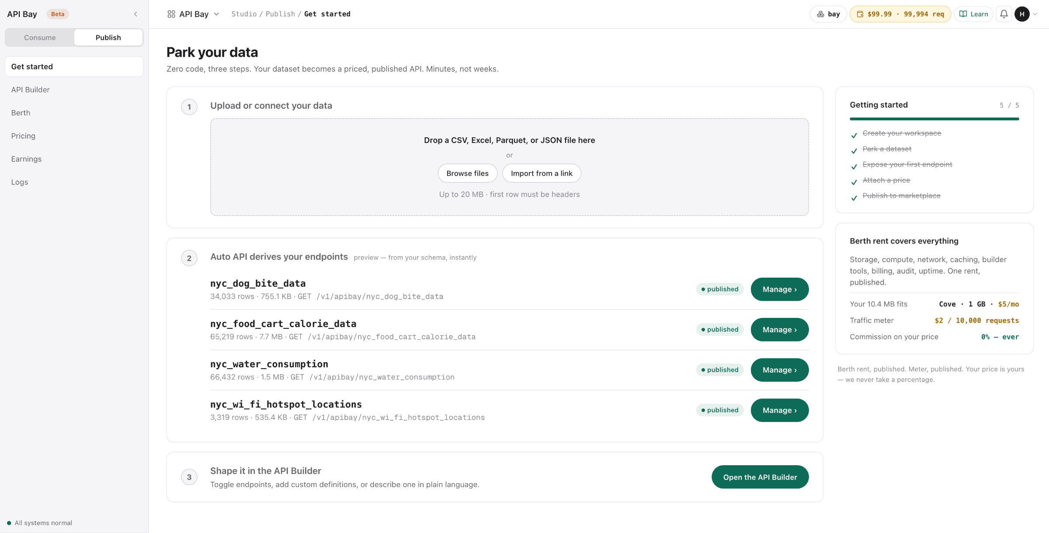This screenshot has width=1049, height=533.
Task: Click Import from a link
Action: (542, 173)
